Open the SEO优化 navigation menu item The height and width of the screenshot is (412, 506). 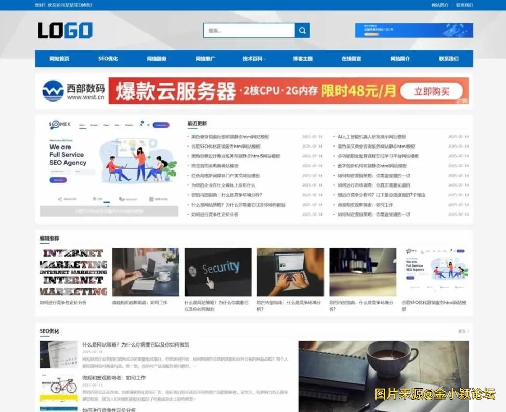[x=108, y=59]
